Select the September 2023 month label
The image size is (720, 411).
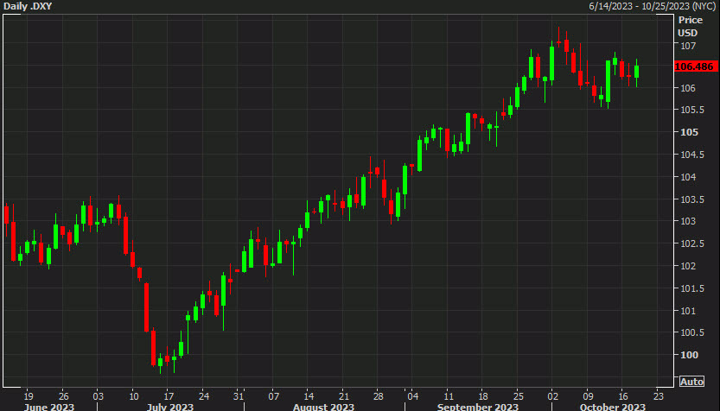point(478,407)
